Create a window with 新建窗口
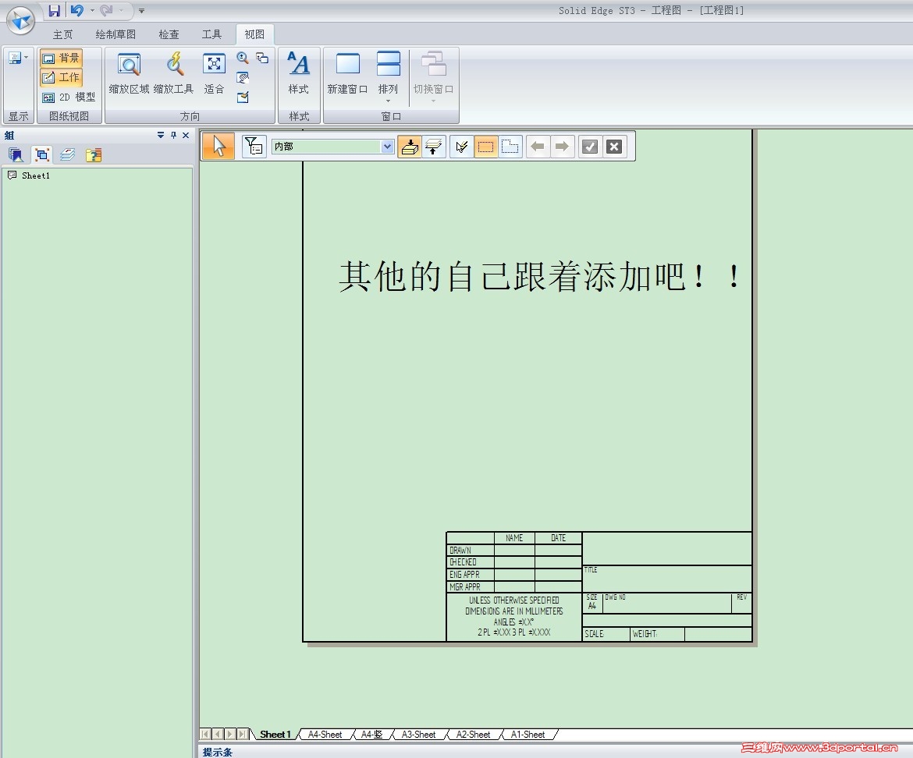Screen dimensions: 913x758 (x=347, y=73)
